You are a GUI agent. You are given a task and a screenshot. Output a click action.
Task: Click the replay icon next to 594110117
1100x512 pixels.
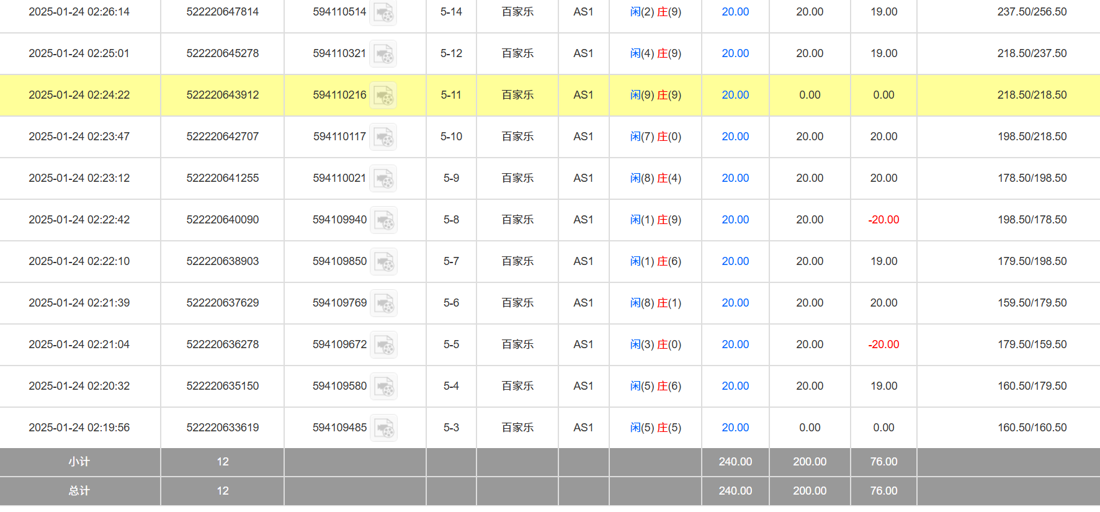tap(383, 137)
